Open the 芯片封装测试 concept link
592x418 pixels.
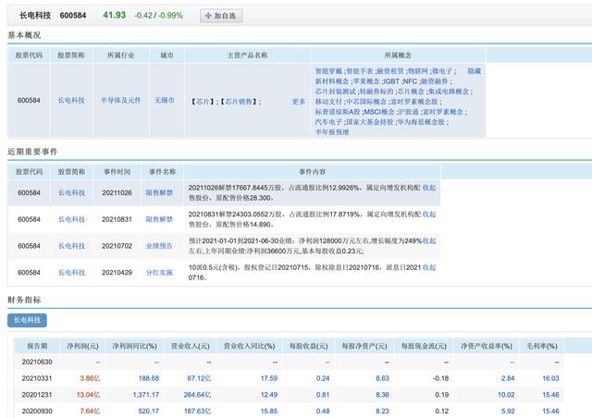click(x=335, y=91)
